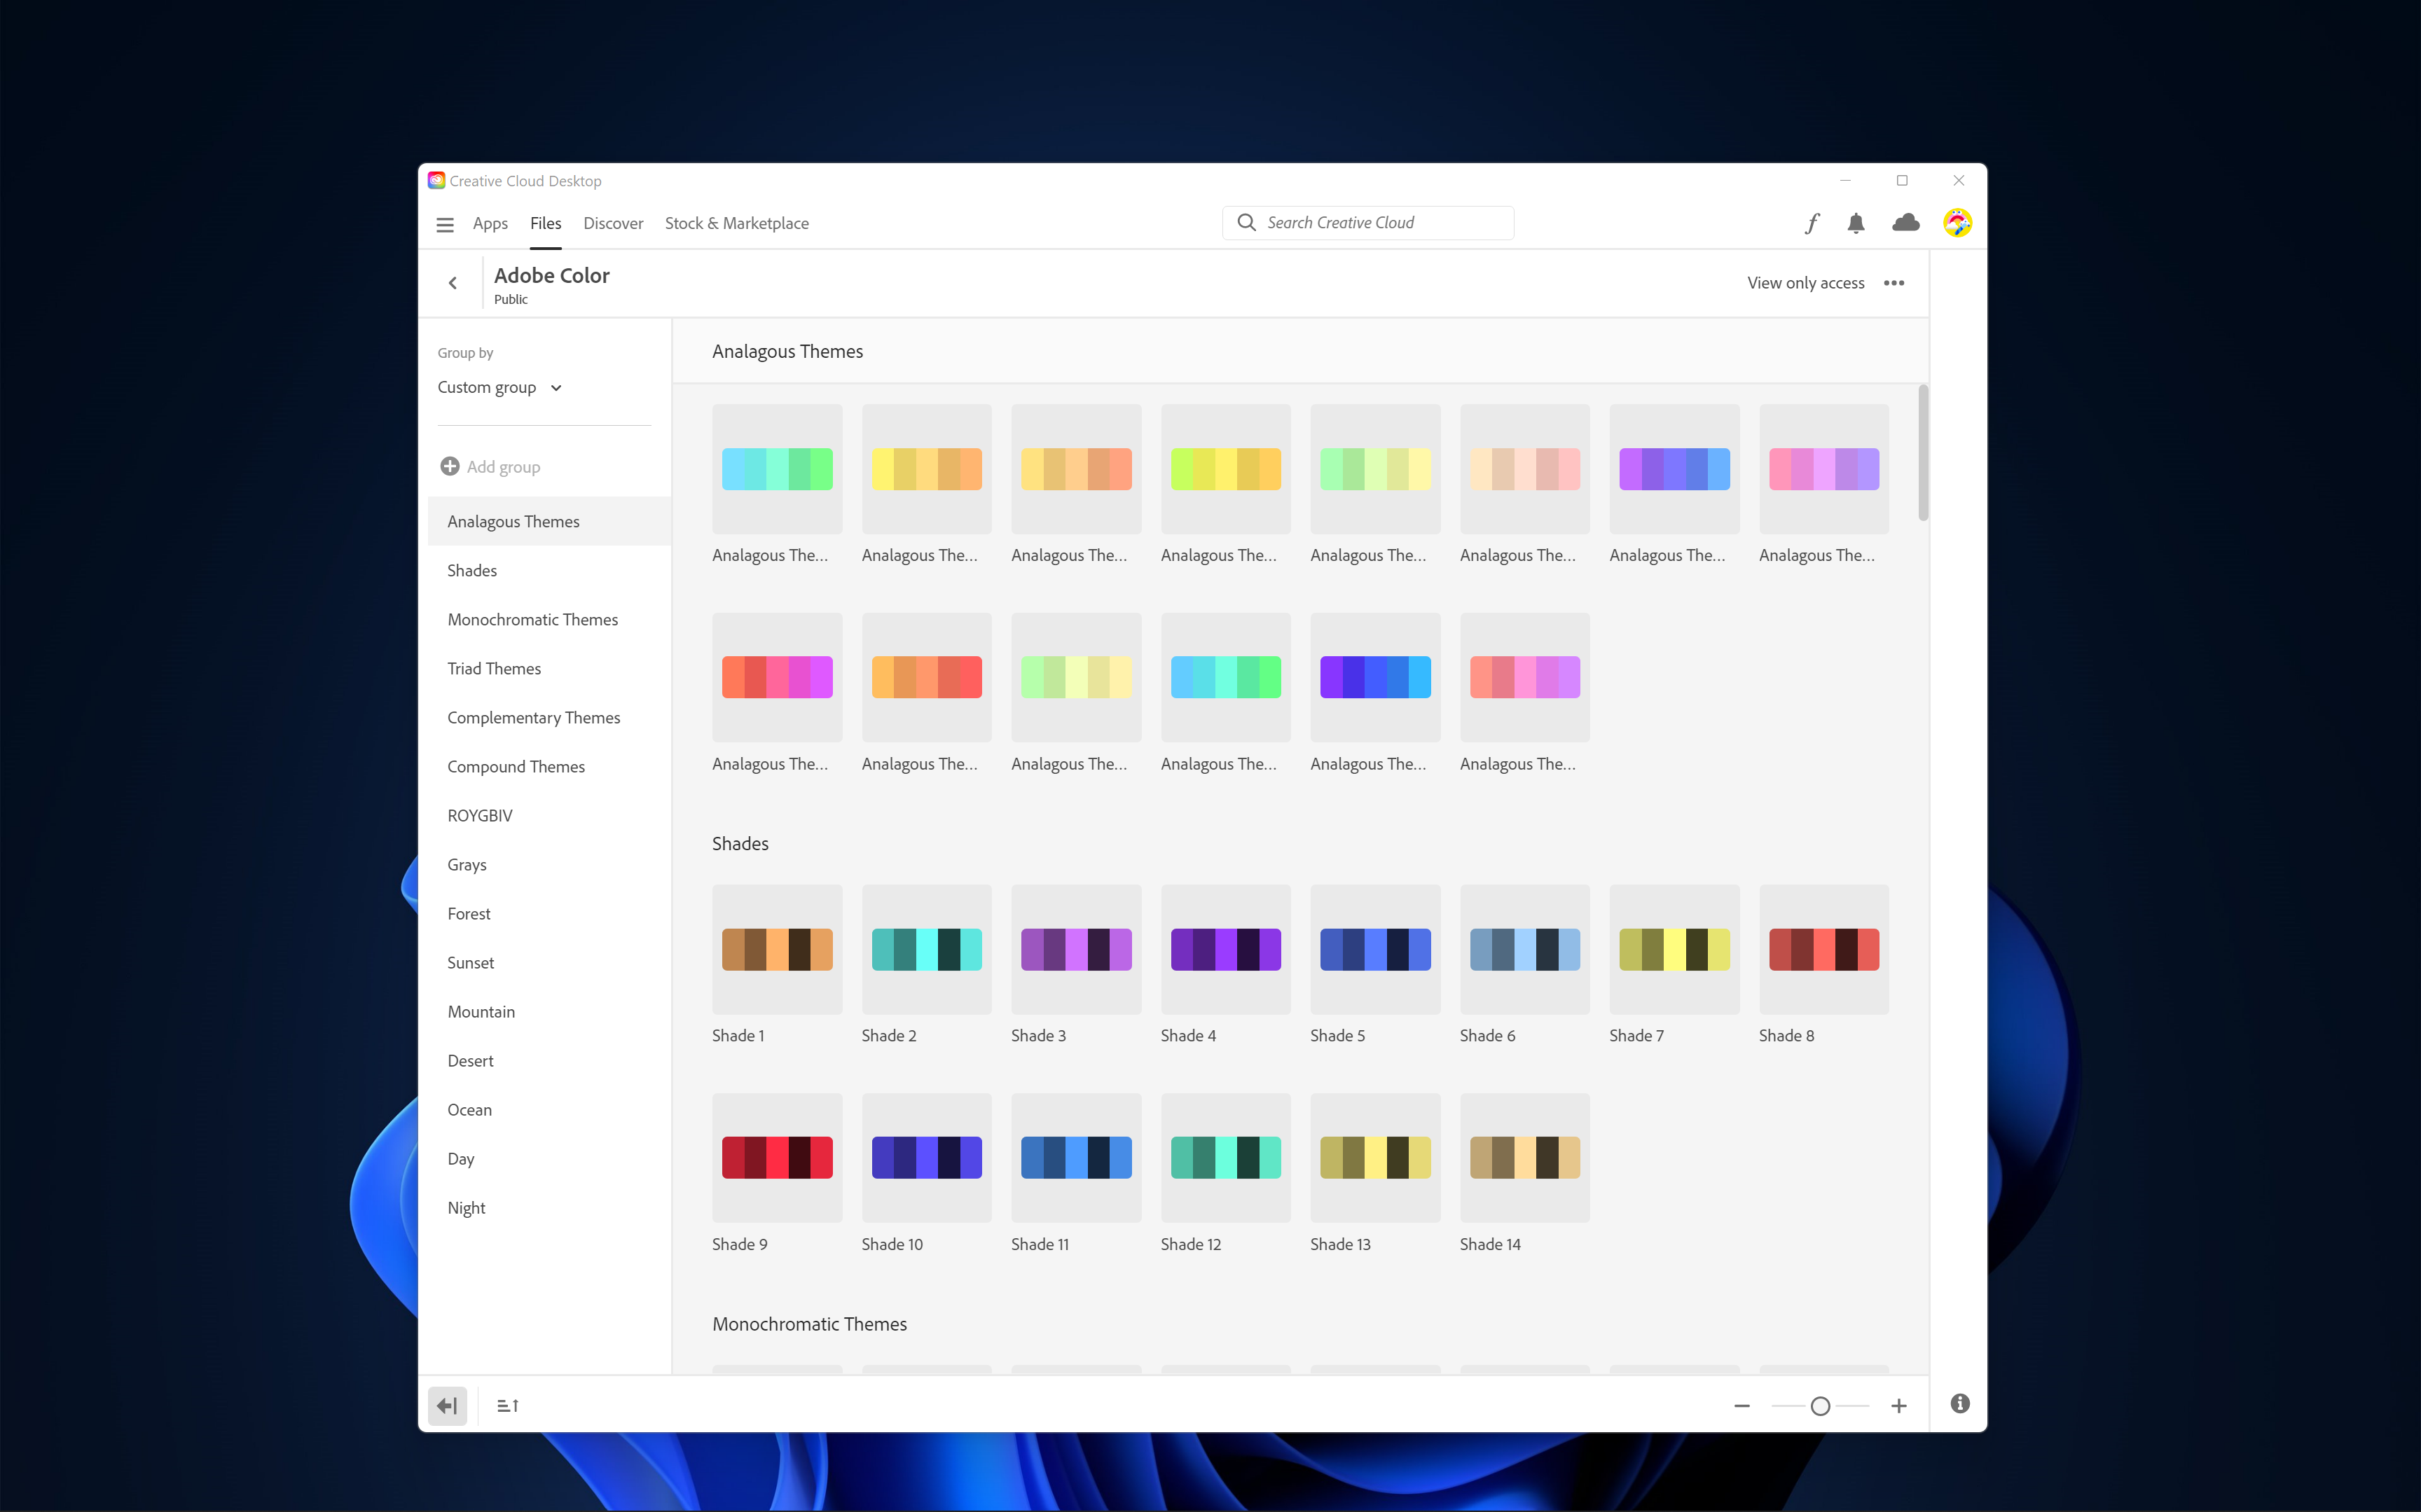Open Adobe Fonts

coord(1811,223)
